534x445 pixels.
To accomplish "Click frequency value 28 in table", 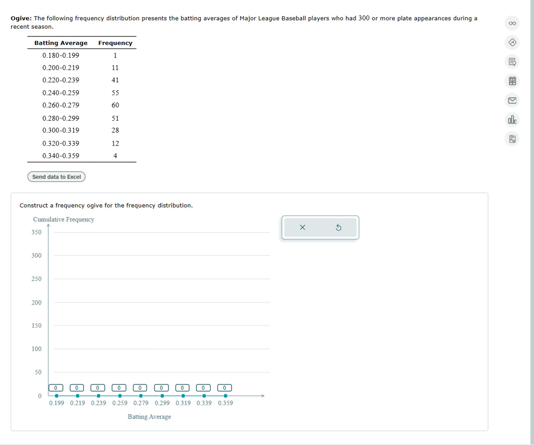I will 115,130.
